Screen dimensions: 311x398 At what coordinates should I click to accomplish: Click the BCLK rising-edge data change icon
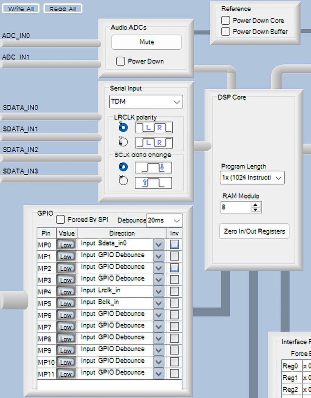153,182
